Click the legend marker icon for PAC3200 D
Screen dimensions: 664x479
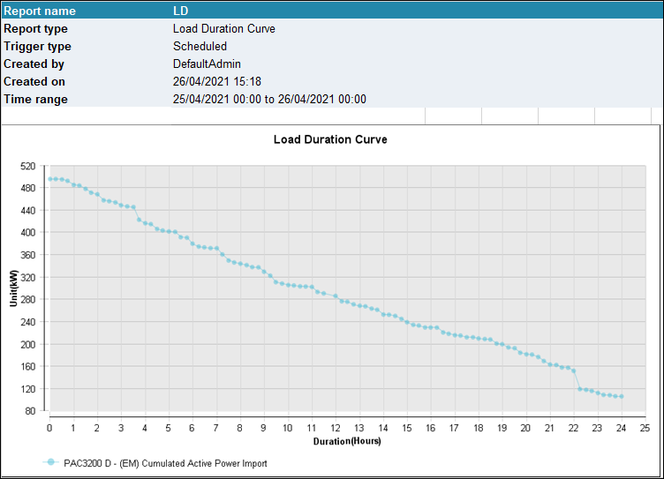click(50, 462)
